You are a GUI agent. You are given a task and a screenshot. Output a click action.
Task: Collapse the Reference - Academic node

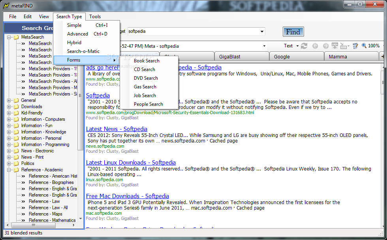pyautogui.click(x=9, y=170)
